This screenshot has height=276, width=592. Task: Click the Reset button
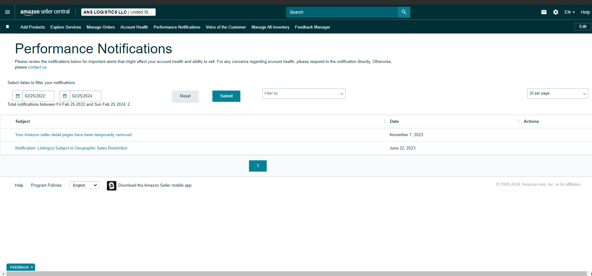point(185,96)
